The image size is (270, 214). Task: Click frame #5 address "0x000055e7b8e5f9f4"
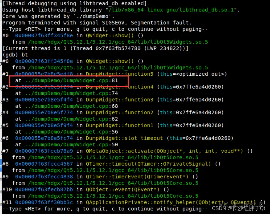(44, 125)
